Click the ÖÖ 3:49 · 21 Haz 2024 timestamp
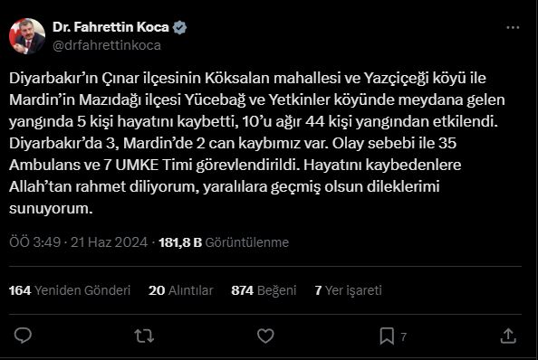538x360 pixels. 78,242
